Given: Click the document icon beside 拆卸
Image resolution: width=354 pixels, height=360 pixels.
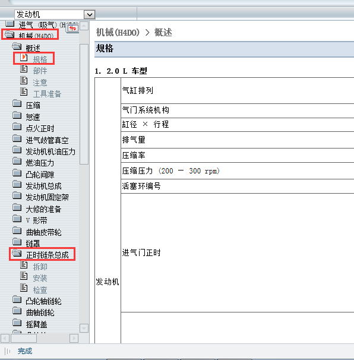Looking at the screenshot, I should (24, 265).
